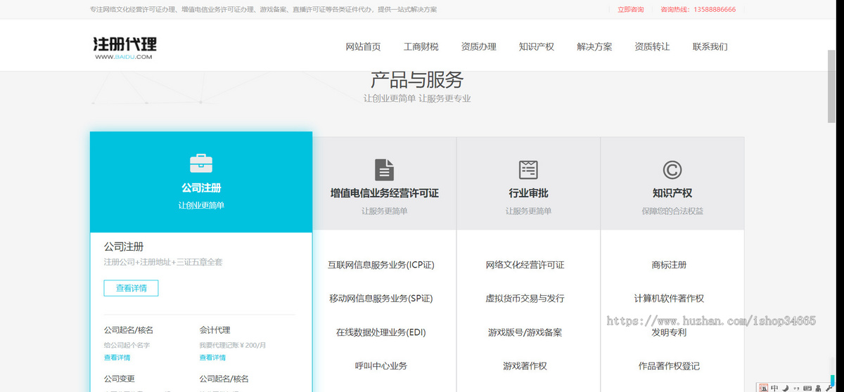Click the checklist icon above 行业审批
The image size is (844, 392).
point(528,169)
